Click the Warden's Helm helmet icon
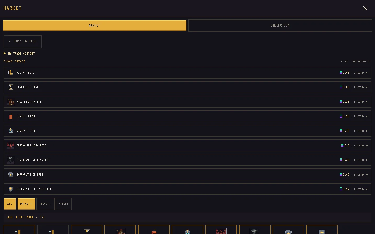This screenshot has height=234, width=375. point(11,131)
